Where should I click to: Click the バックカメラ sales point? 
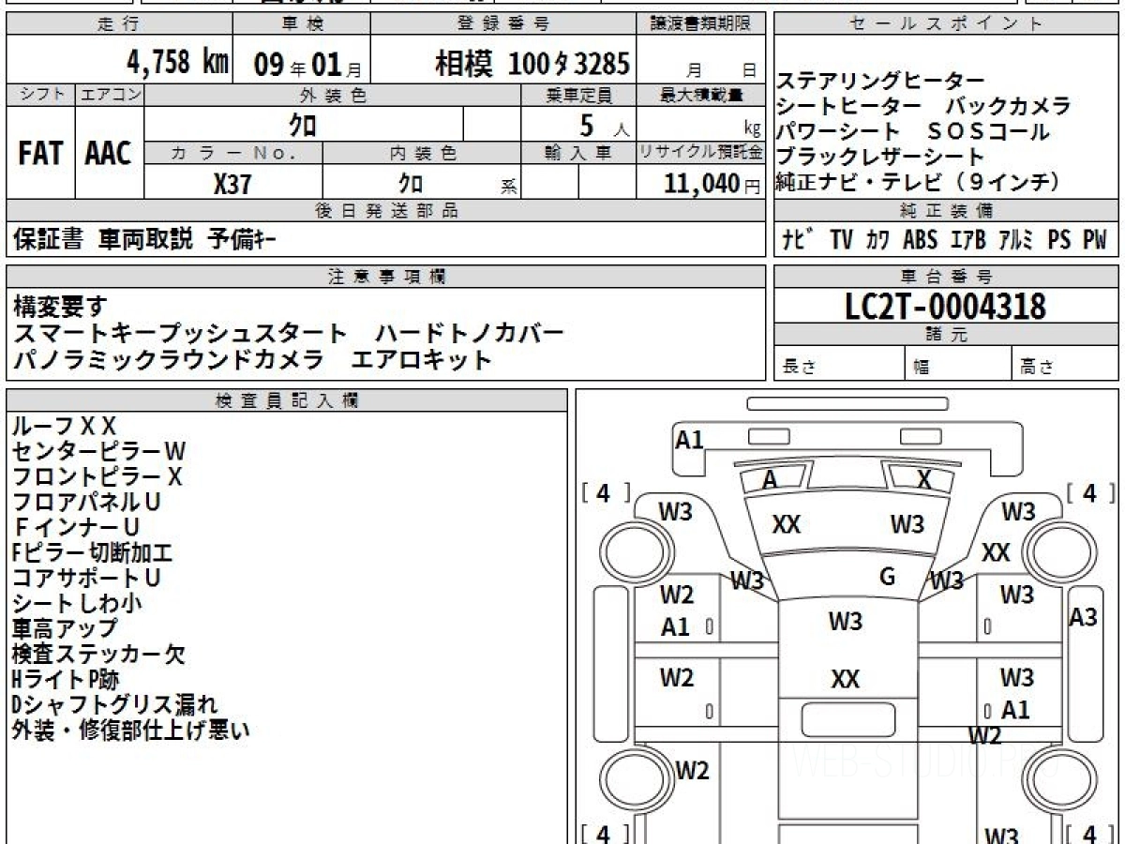[x=1008, y=106]
